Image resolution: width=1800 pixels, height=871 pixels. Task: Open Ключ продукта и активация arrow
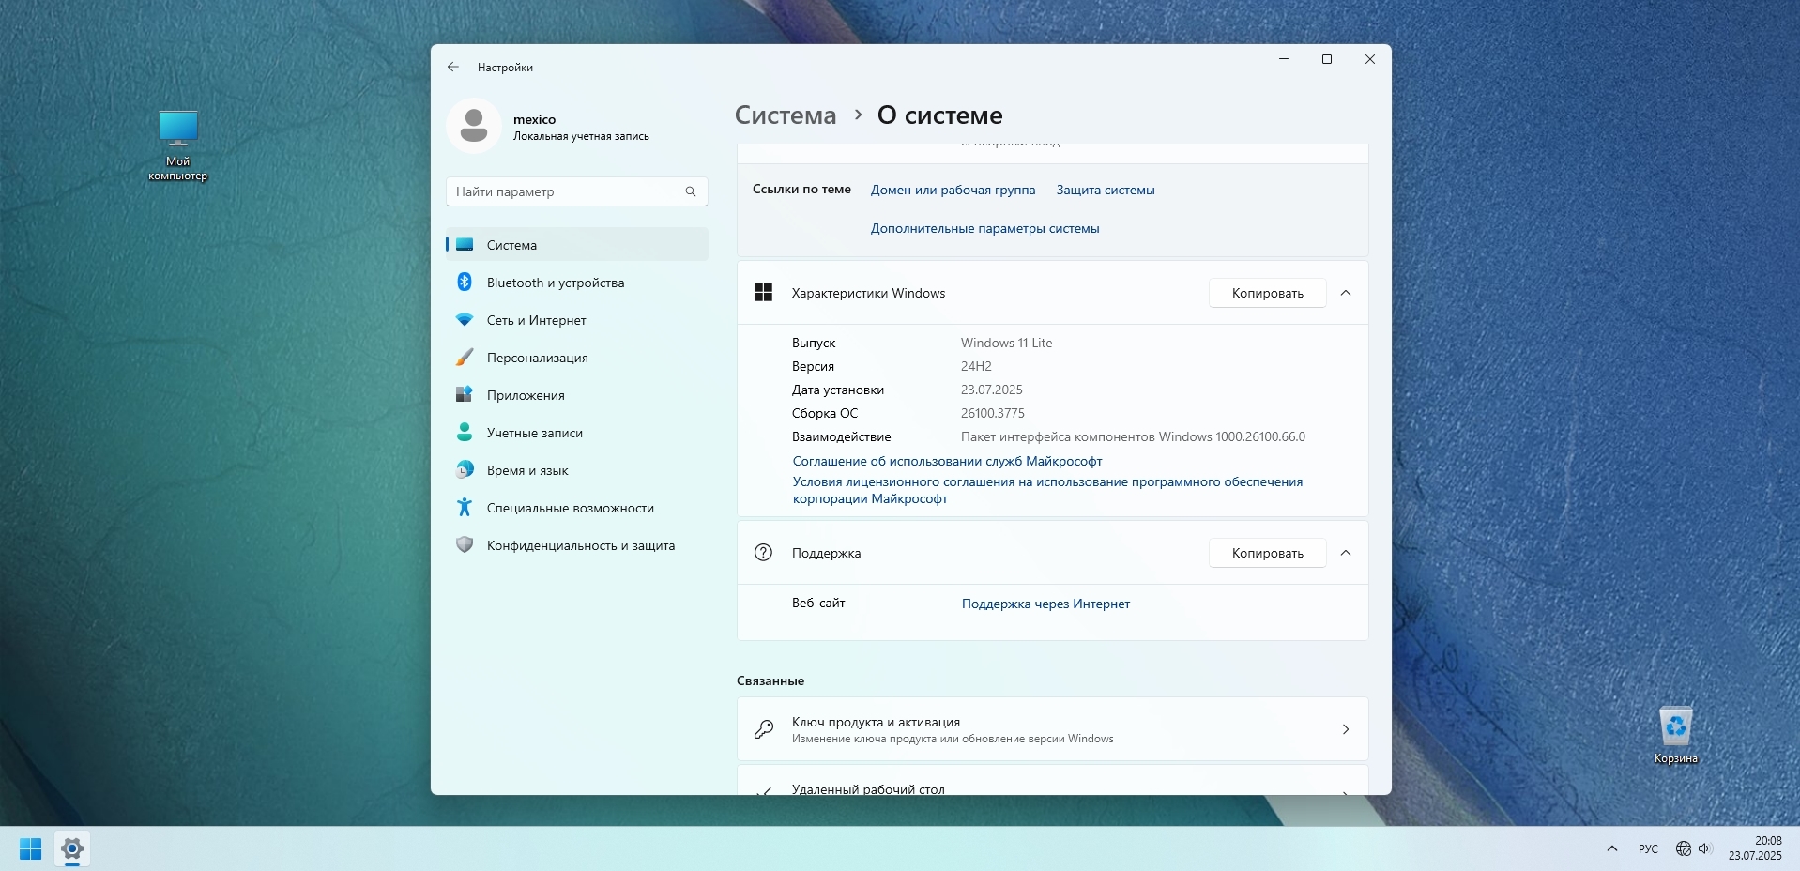point(1346,729)
